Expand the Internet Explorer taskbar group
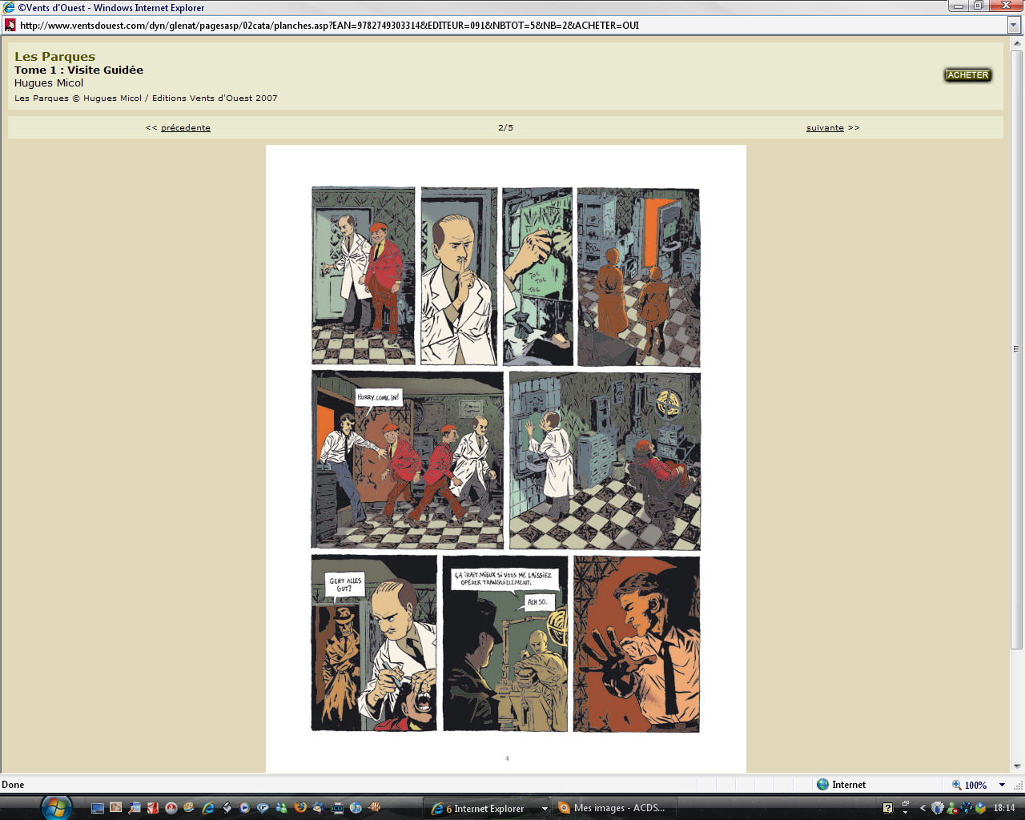This screenshot has width=1025, height=820. [545, 809]
